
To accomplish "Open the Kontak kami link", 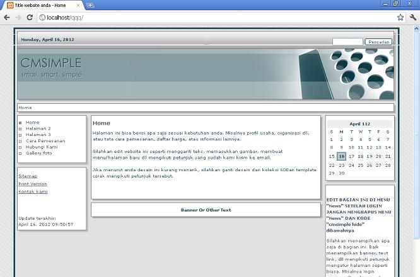I will pyautogui.click(x=33, y=191).
